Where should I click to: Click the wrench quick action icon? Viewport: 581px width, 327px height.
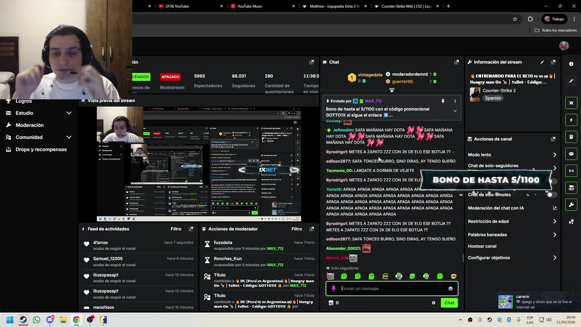571,204
